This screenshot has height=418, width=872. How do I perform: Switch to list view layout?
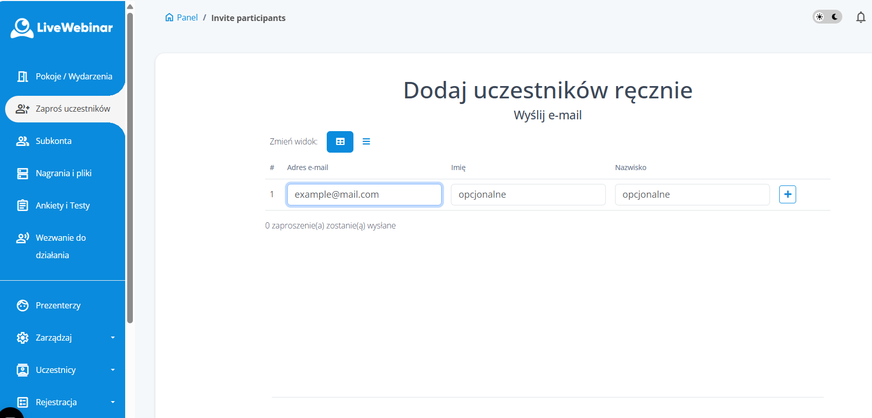coord(366,142)
